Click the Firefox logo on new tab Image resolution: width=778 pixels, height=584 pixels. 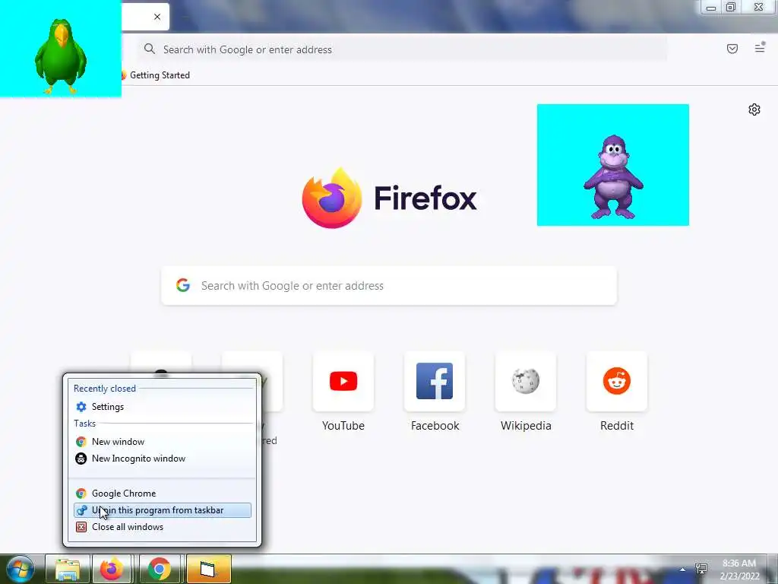point(332,198)
